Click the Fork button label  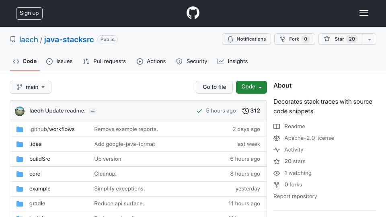[x=294, y=39]
